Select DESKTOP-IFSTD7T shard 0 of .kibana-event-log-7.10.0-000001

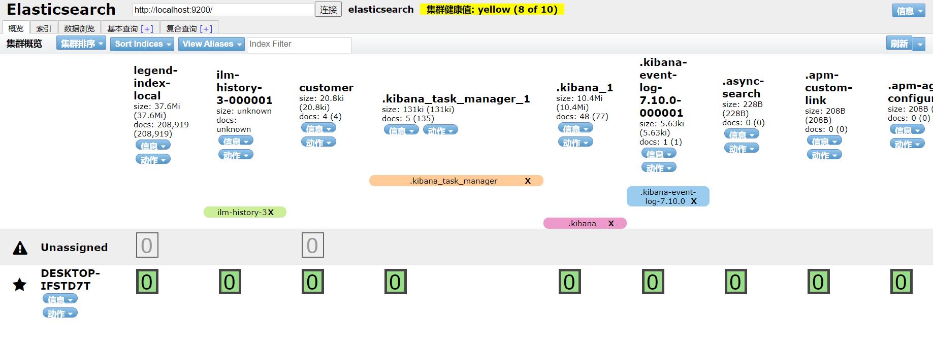pos(653,282)
